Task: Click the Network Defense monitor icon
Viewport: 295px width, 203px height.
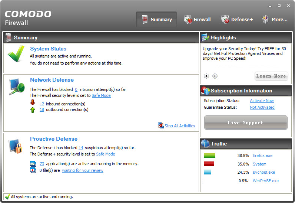Action: click(x=17, y=86)
